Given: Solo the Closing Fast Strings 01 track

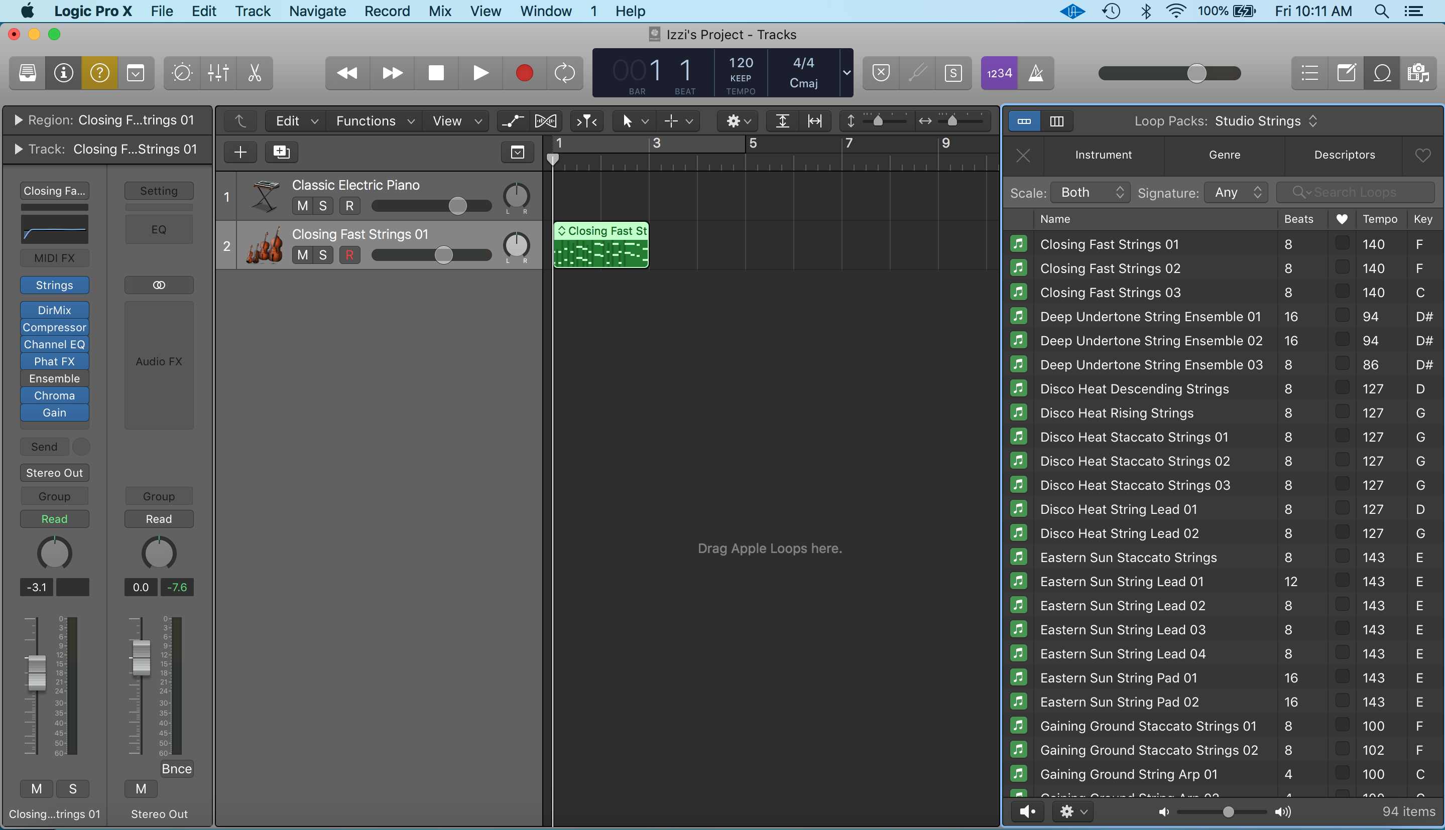Looking at the screenshot, I should (323, 255).
